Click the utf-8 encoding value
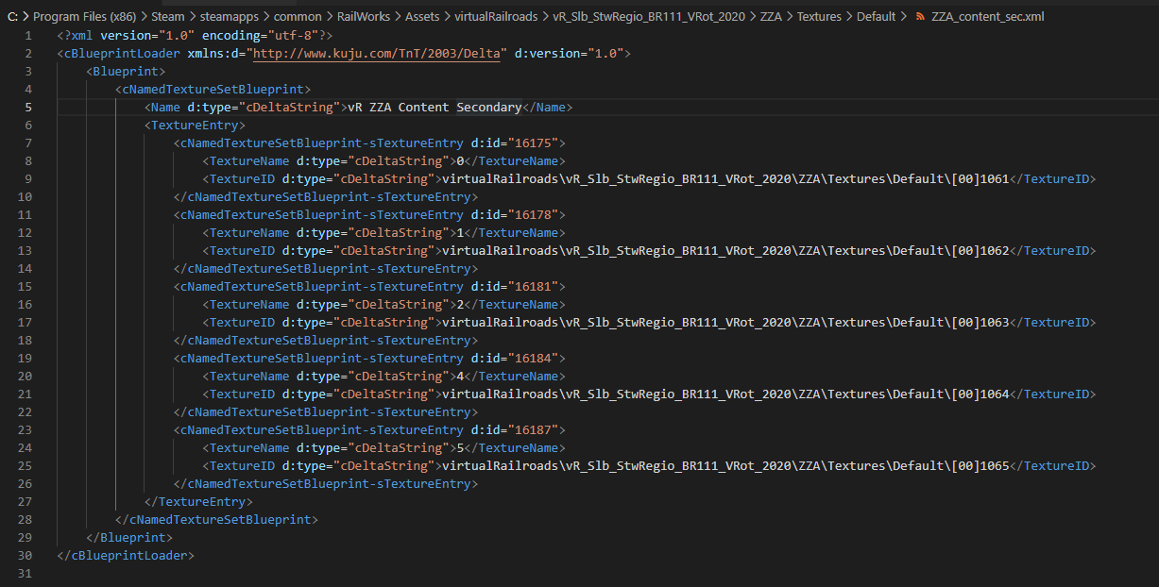 (x=293, y=36)
